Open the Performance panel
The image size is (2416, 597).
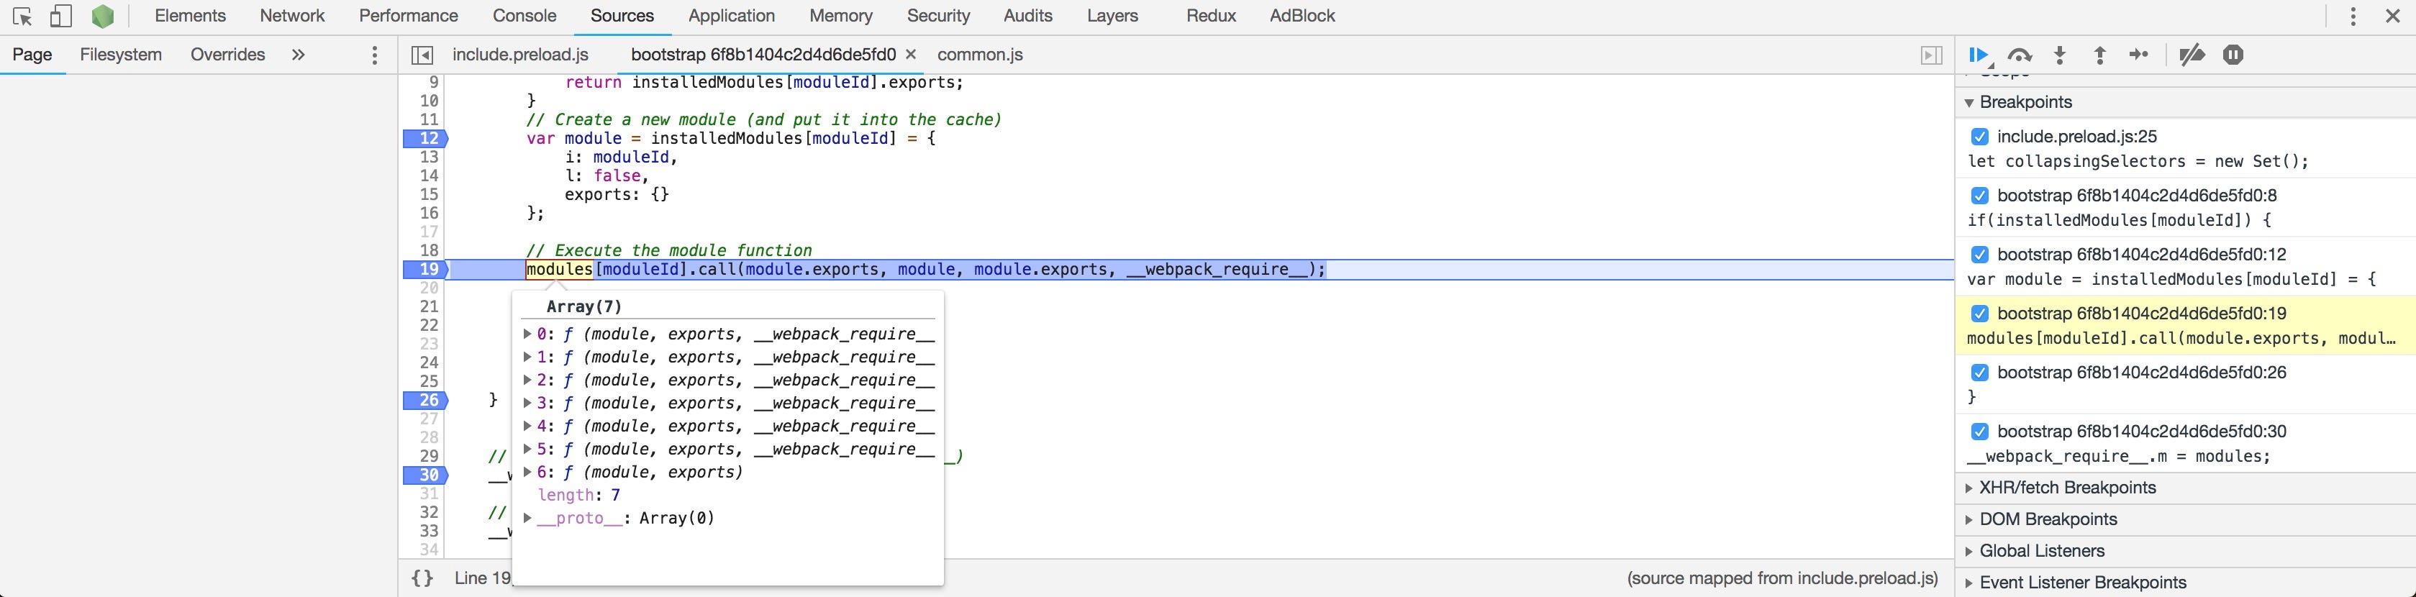tap(409, 16)
